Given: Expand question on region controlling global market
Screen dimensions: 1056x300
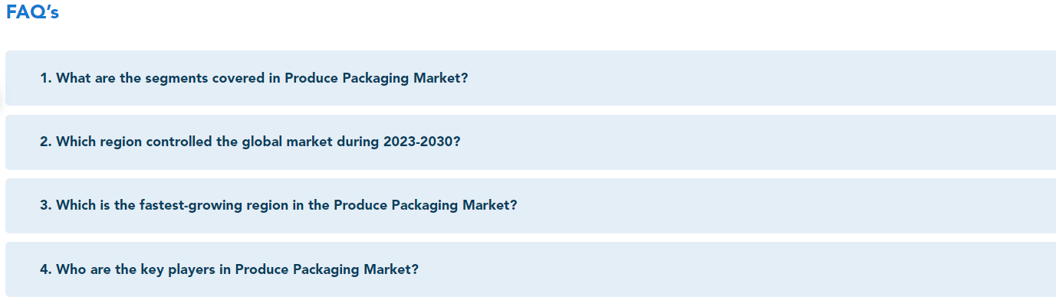Looking at the screenshot, I should [x=531, y=142].
